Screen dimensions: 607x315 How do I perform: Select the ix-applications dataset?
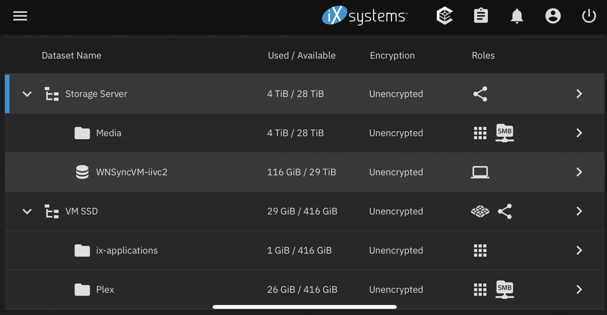(x=304, y=250)
